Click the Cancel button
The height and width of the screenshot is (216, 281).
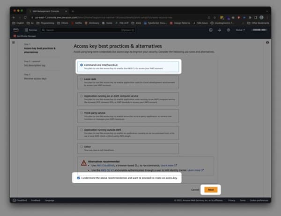[195, 189]
